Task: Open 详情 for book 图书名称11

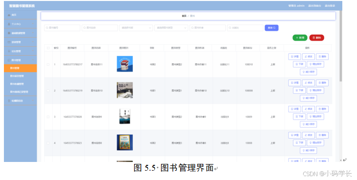Action: click(x=295, y=57)
